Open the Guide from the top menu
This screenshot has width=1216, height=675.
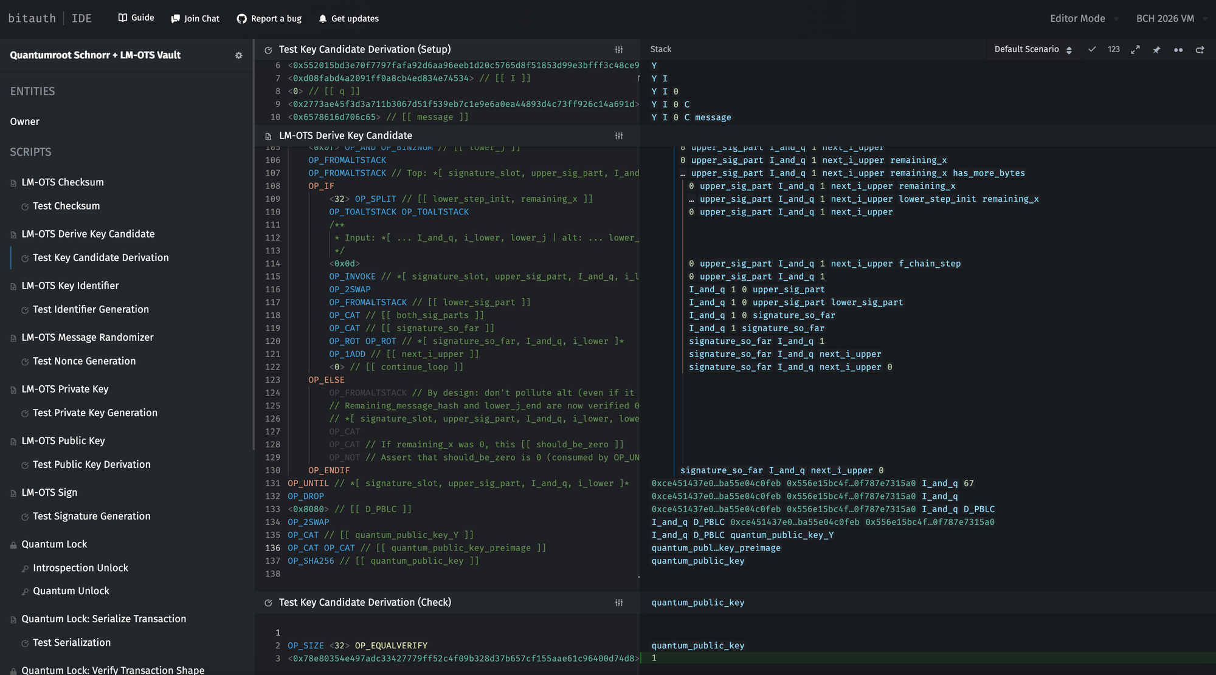tap(136, 18)
